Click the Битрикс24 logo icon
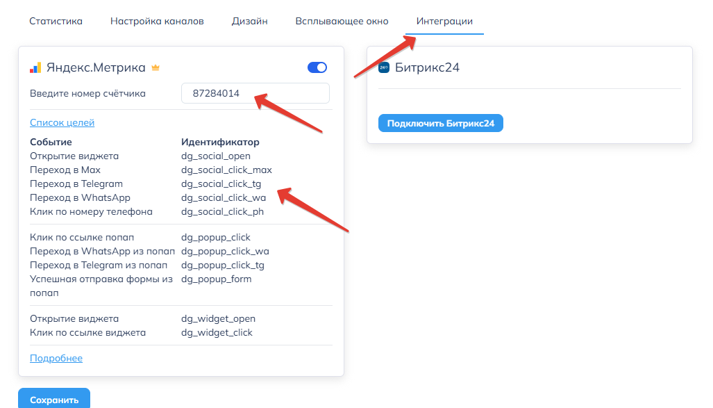Image resolution: width=713 pixels, height=408 pixels. click(x=384, y=68)
